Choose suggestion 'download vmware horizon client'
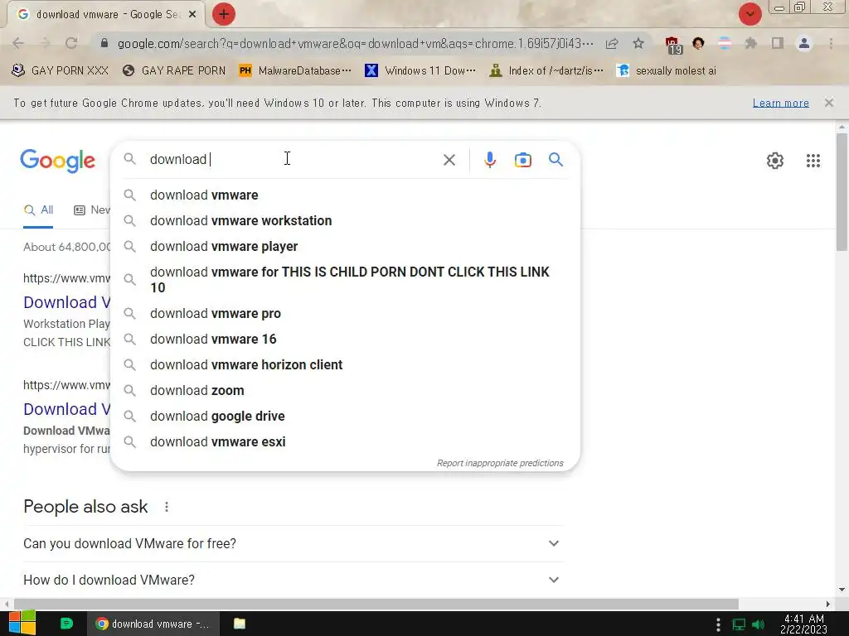849x636 pixels. click(x=345, y=364)
